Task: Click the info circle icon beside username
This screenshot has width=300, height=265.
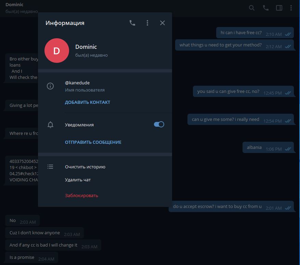Action: point(50,86)
